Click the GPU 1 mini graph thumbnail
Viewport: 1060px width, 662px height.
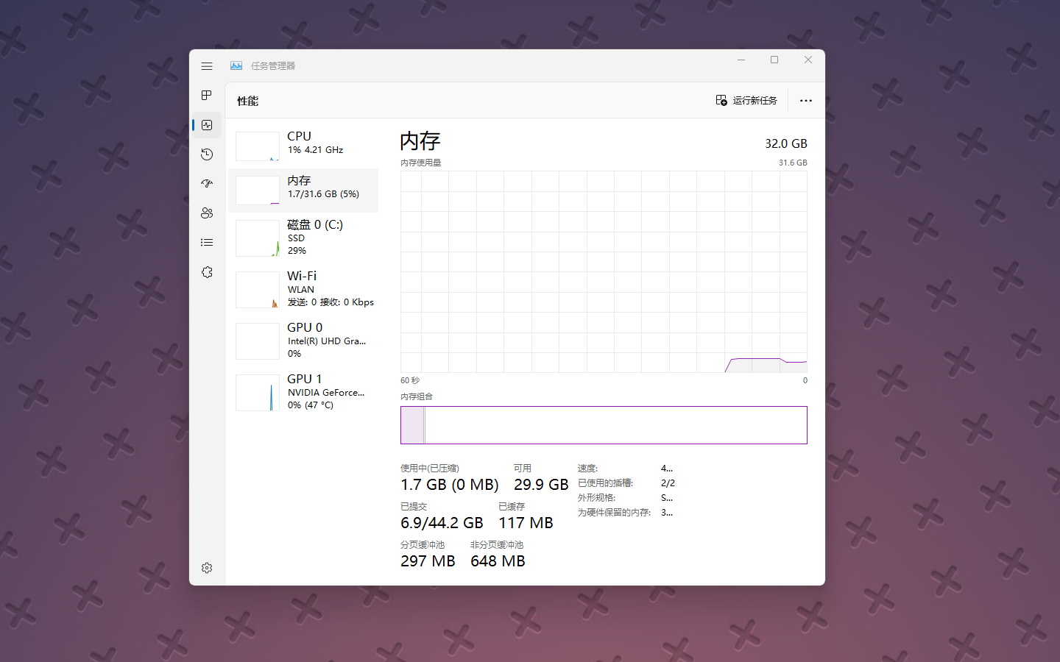[x=258, y=393]
